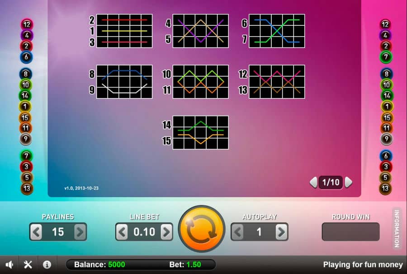407x274 pixels.
Task: Click the paylines 4 and 5 diagram
Action: click(x=201, y=31)
